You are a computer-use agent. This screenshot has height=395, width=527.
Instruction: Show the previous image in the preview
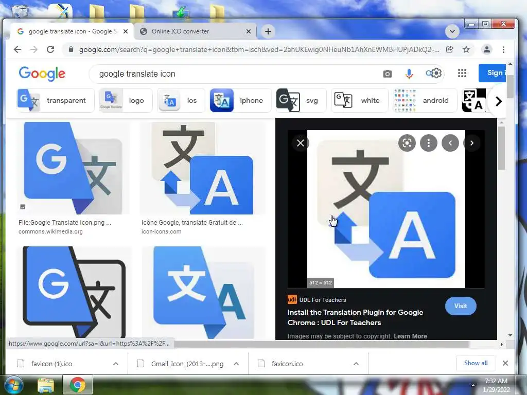(450, 143)
